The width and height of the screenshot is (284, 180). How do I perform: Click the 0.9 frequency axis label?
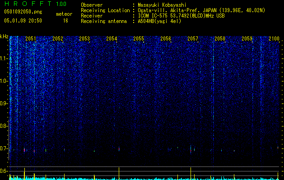(x=4, y=103)
